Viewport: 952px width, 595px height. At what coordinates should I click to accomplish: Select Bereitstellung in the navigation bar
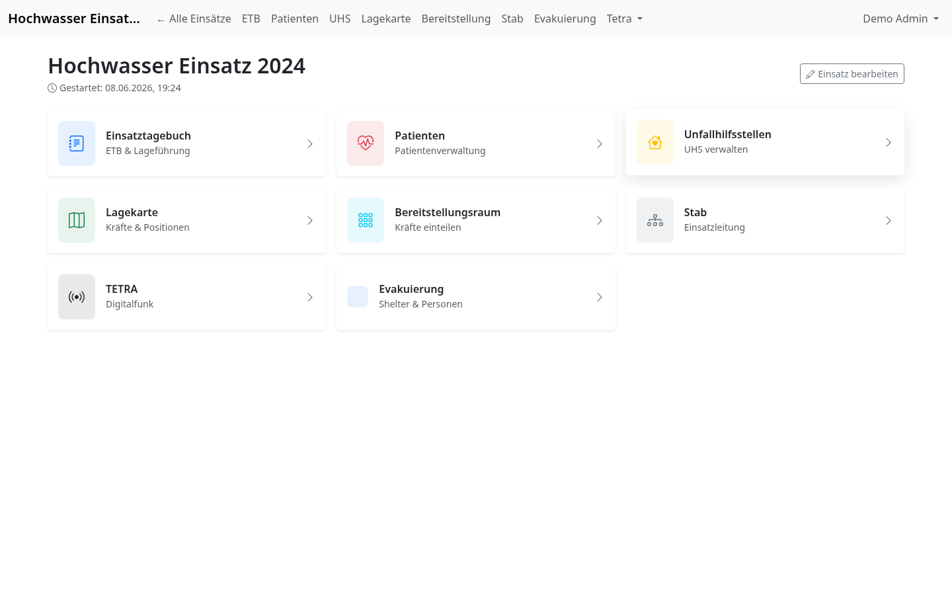456,19
